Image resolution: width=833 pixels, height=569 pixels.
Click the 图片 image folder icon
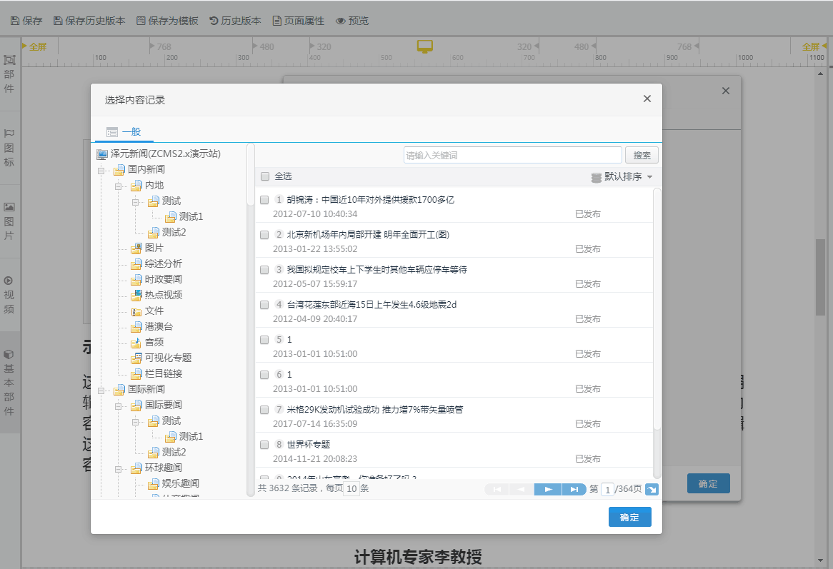pos(136,248)
